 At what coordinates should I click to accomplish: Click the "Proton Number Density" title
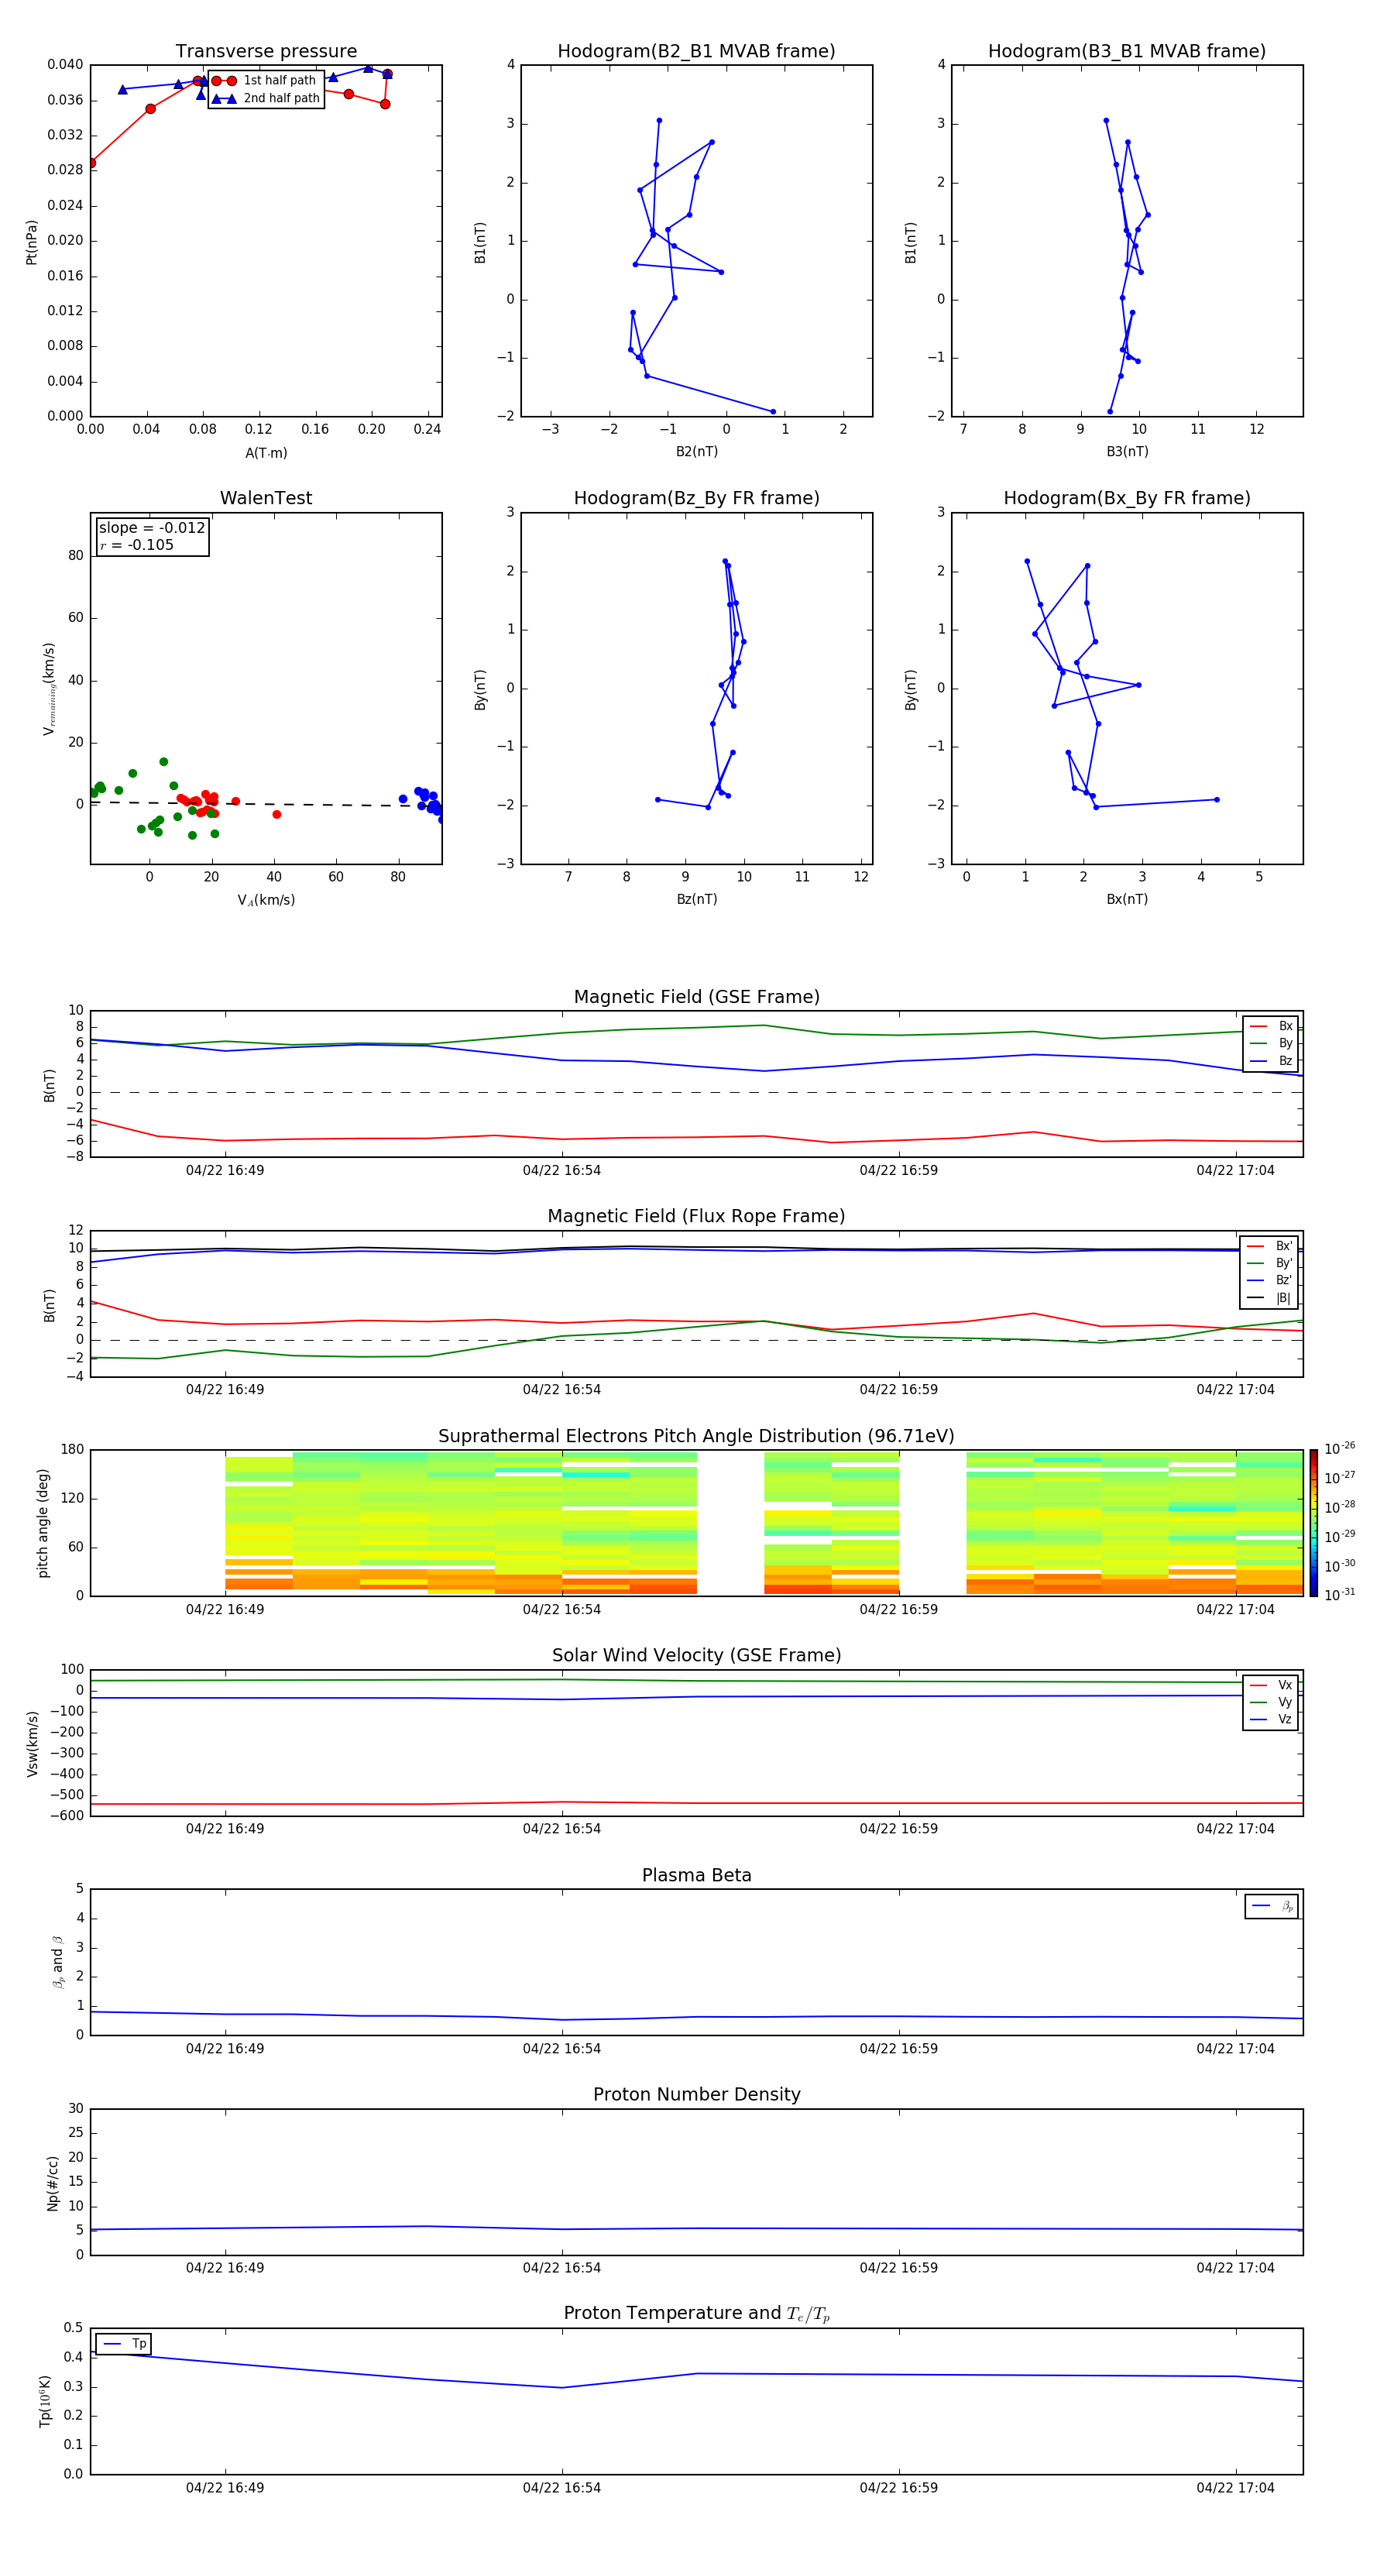(696, 2094)
